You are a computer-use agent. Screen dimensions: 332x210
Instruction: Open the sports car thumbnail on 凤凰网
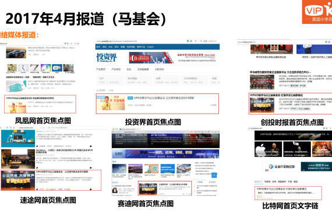tap(16, 52)
